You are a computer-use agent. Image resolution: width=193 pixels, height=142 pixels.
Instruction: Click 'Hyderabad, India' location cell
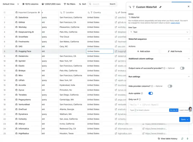[72, 85]
